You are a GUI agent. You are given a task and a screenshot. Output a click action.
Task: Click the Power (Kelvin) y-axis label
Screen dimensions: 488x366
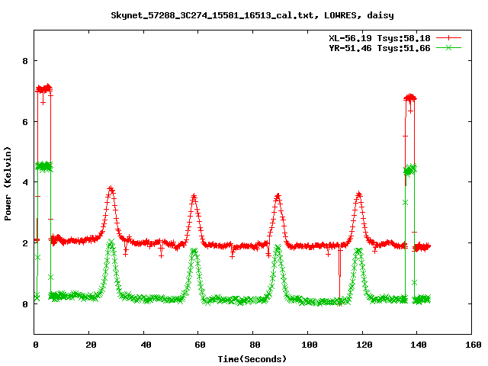click(x=8, y=184)
